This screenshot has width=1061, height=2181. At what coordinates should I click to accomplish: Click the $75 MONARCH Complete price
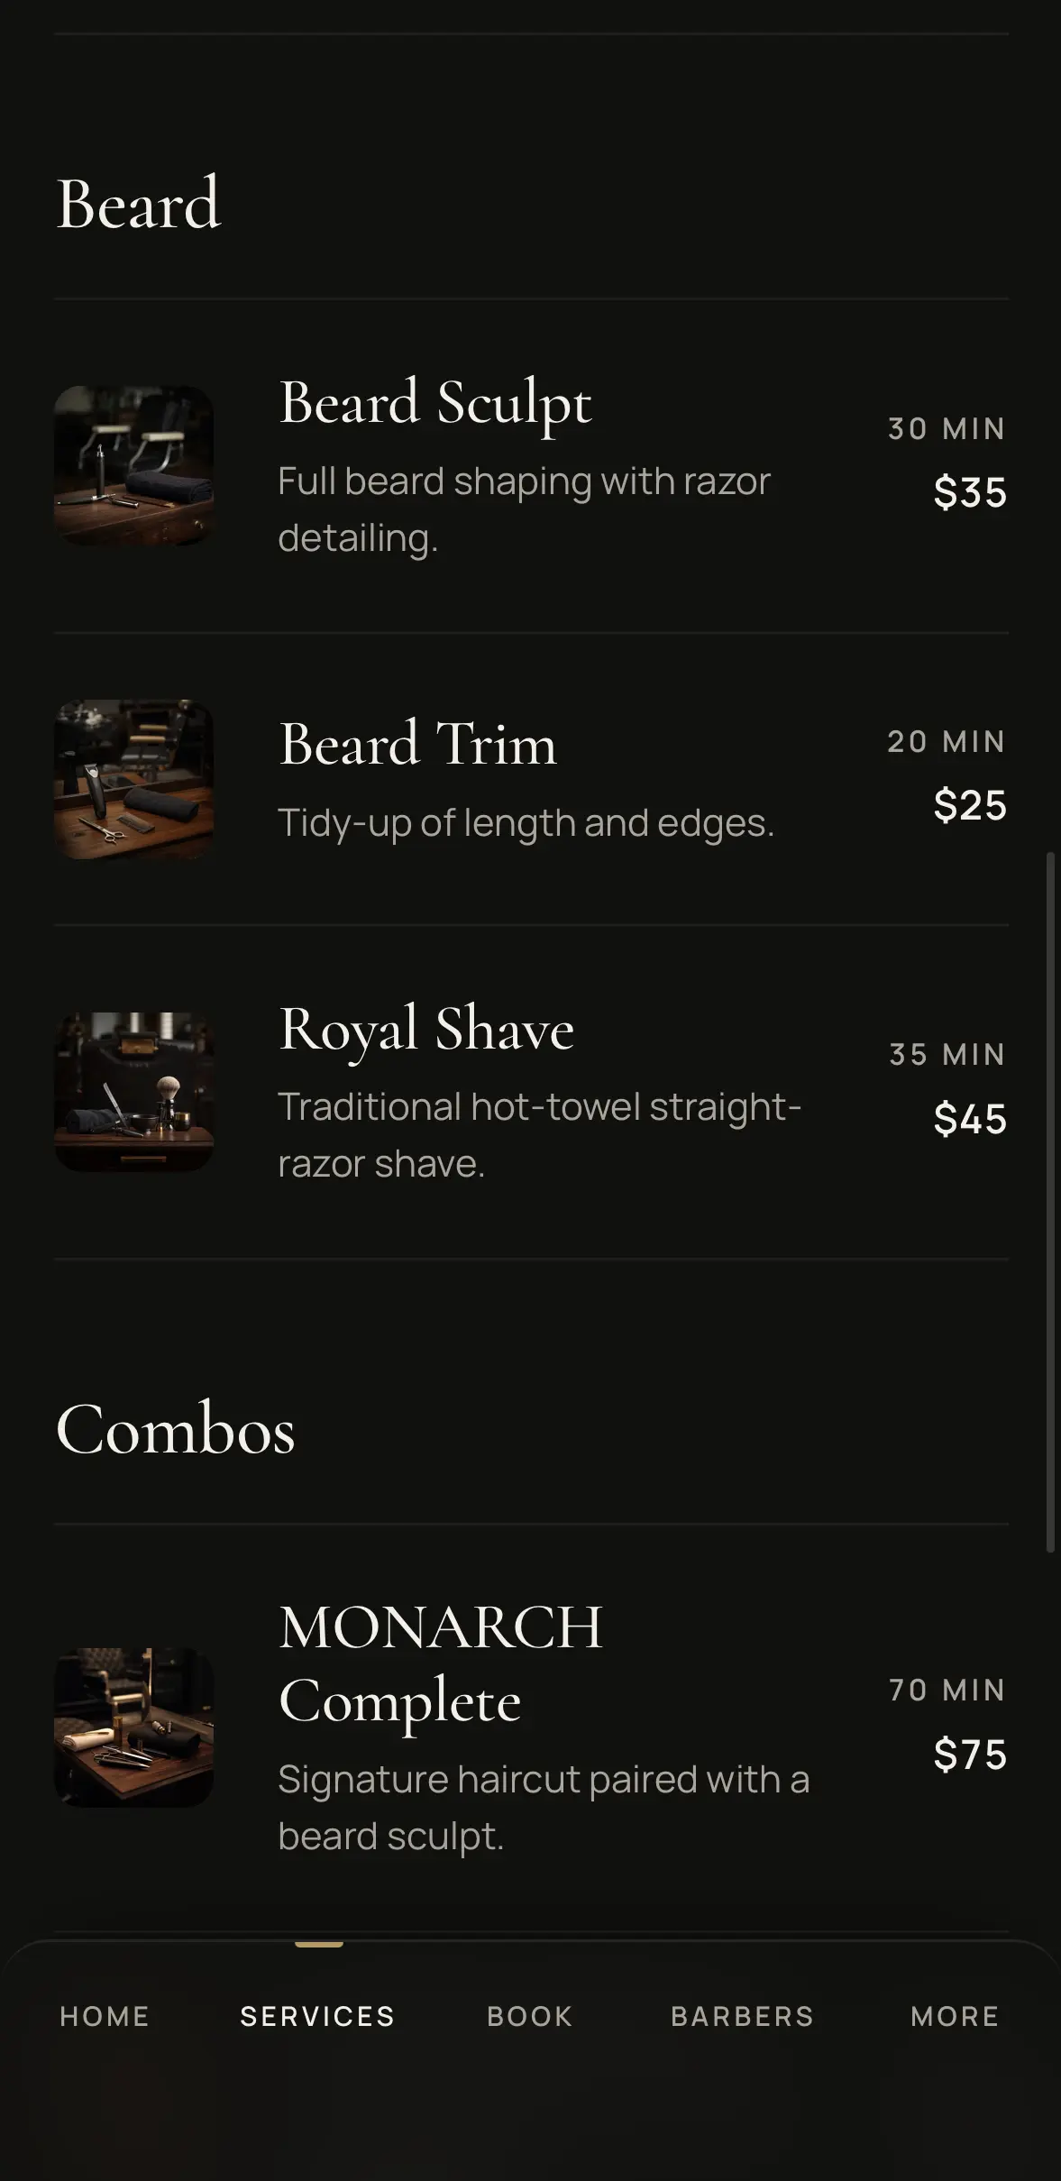click(x=971, y=1755)
